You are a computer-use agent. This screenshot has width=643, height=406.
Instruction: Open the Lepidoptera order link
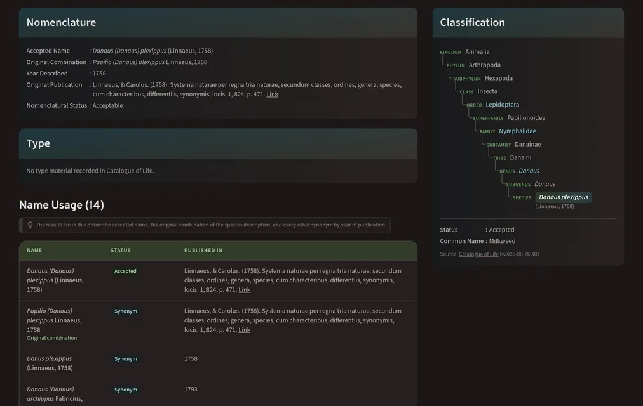point(503,105)
